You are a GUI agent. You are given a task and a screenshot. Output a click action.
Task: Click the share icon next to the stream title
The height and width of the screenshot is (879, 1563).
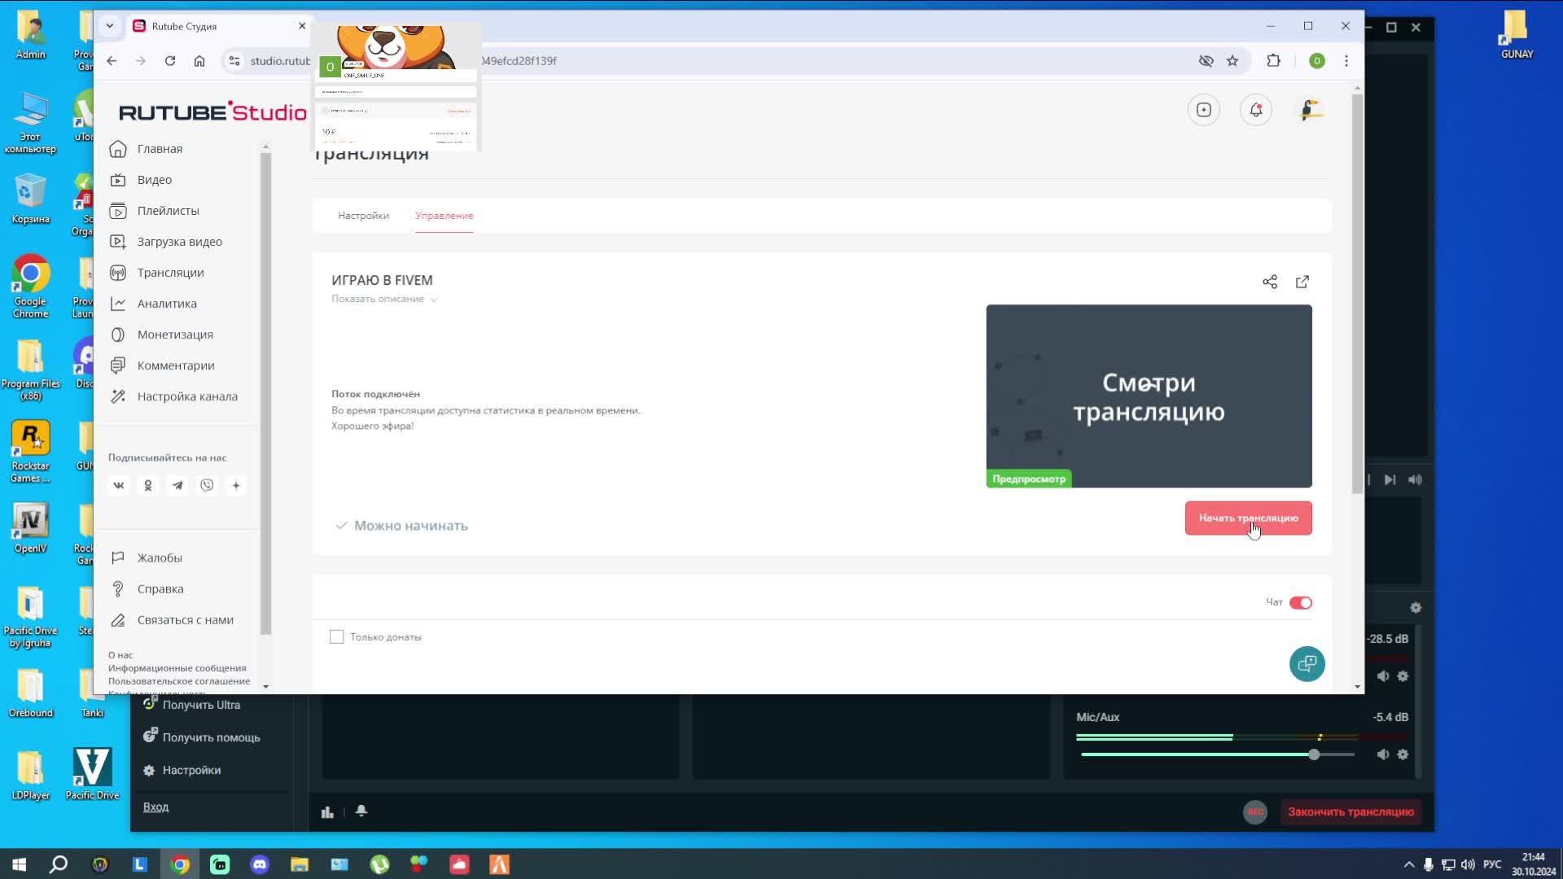(x=1269, y=282)
